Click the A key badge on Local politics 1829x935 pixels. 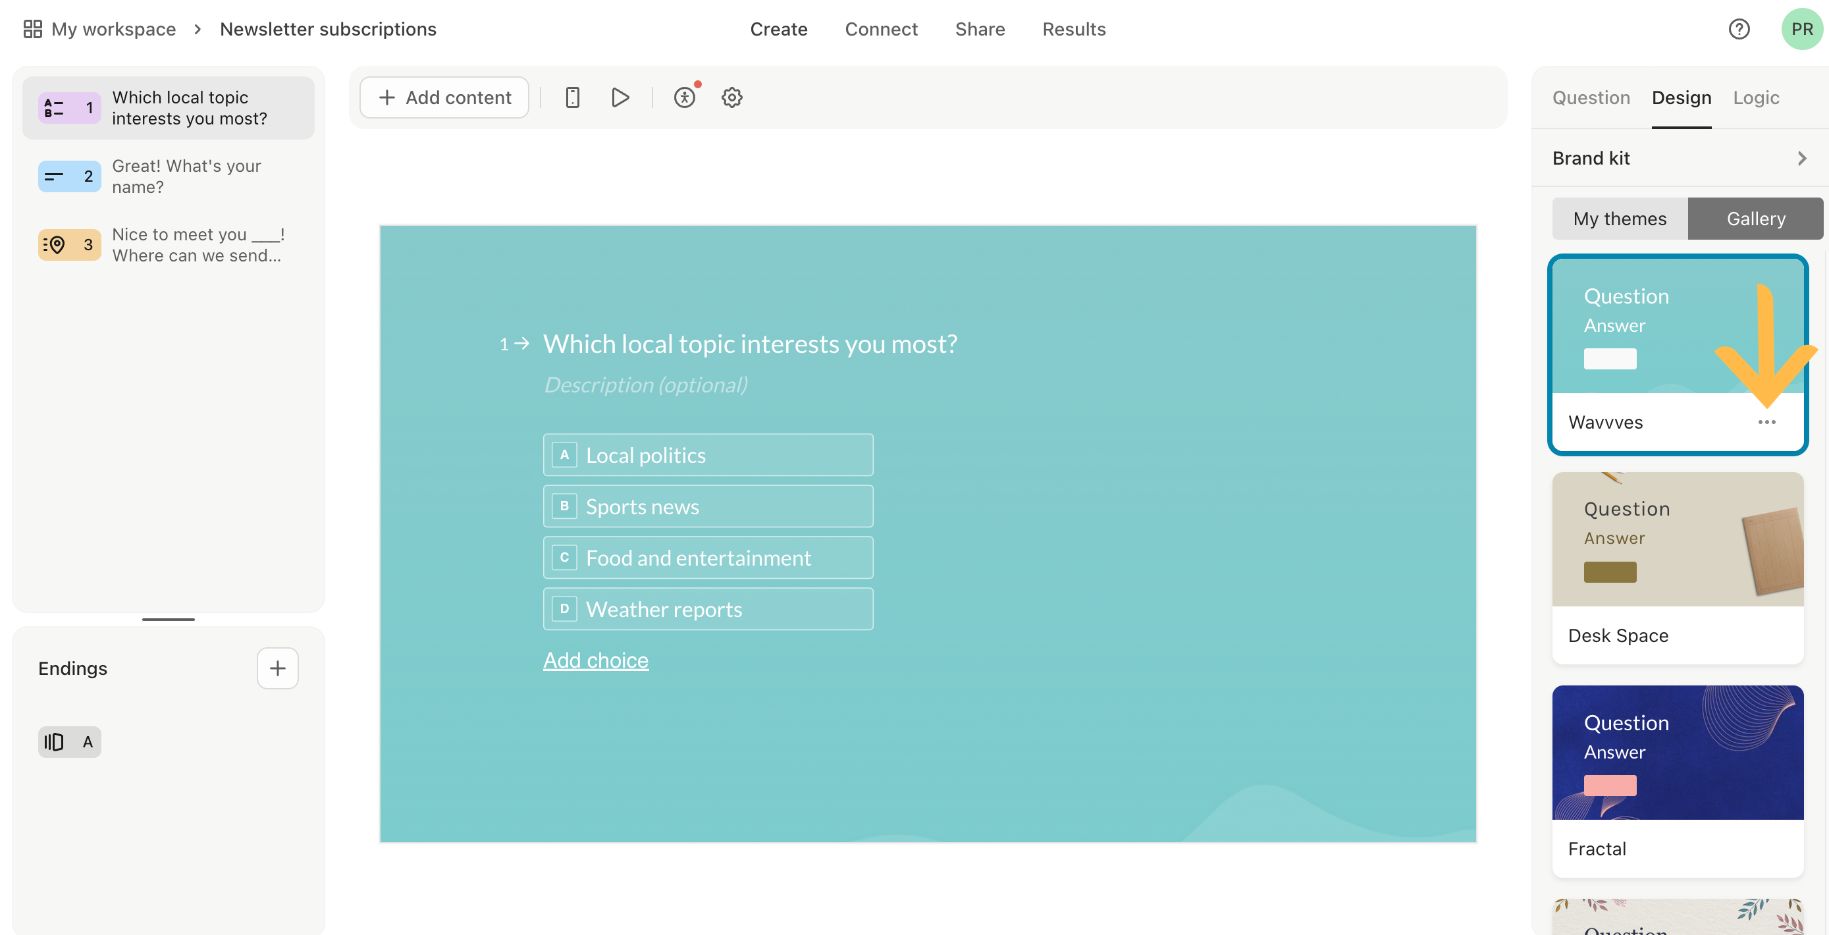tap(564, 455)
